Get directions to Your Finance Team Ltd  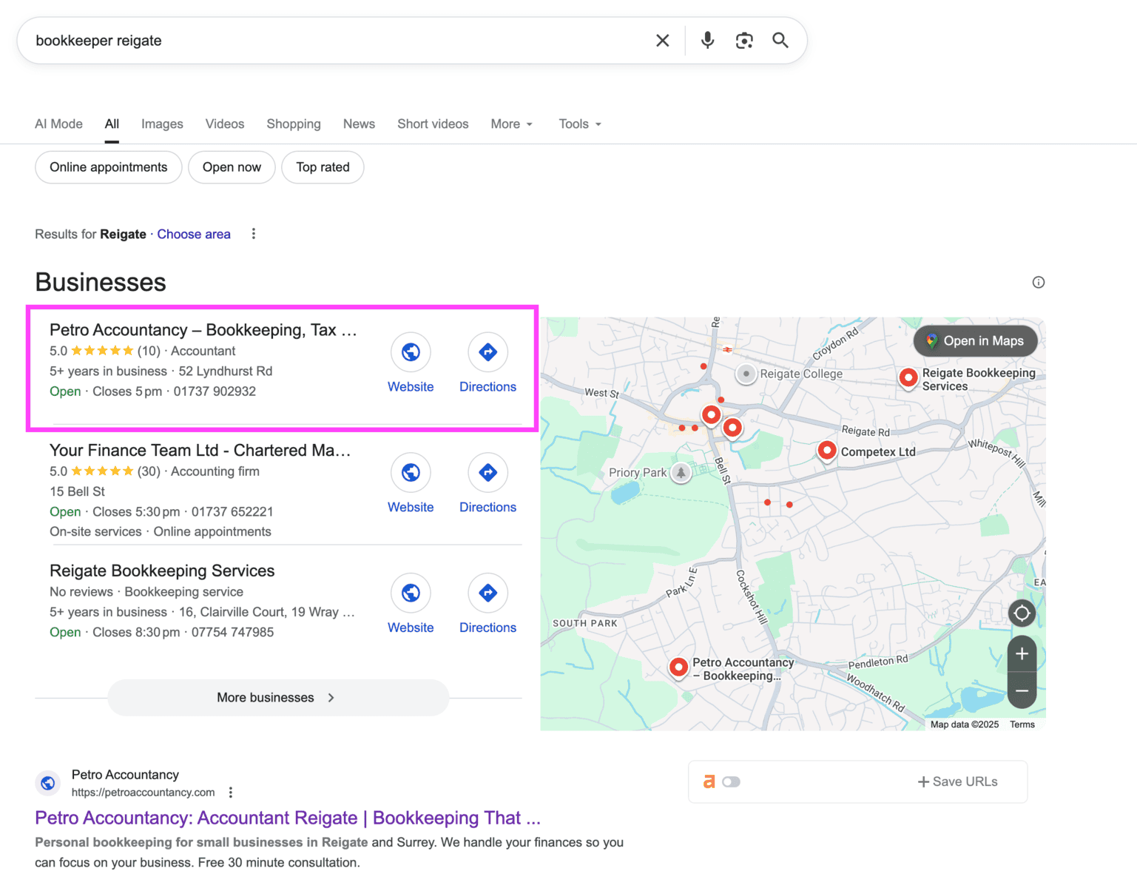(487, 473)
